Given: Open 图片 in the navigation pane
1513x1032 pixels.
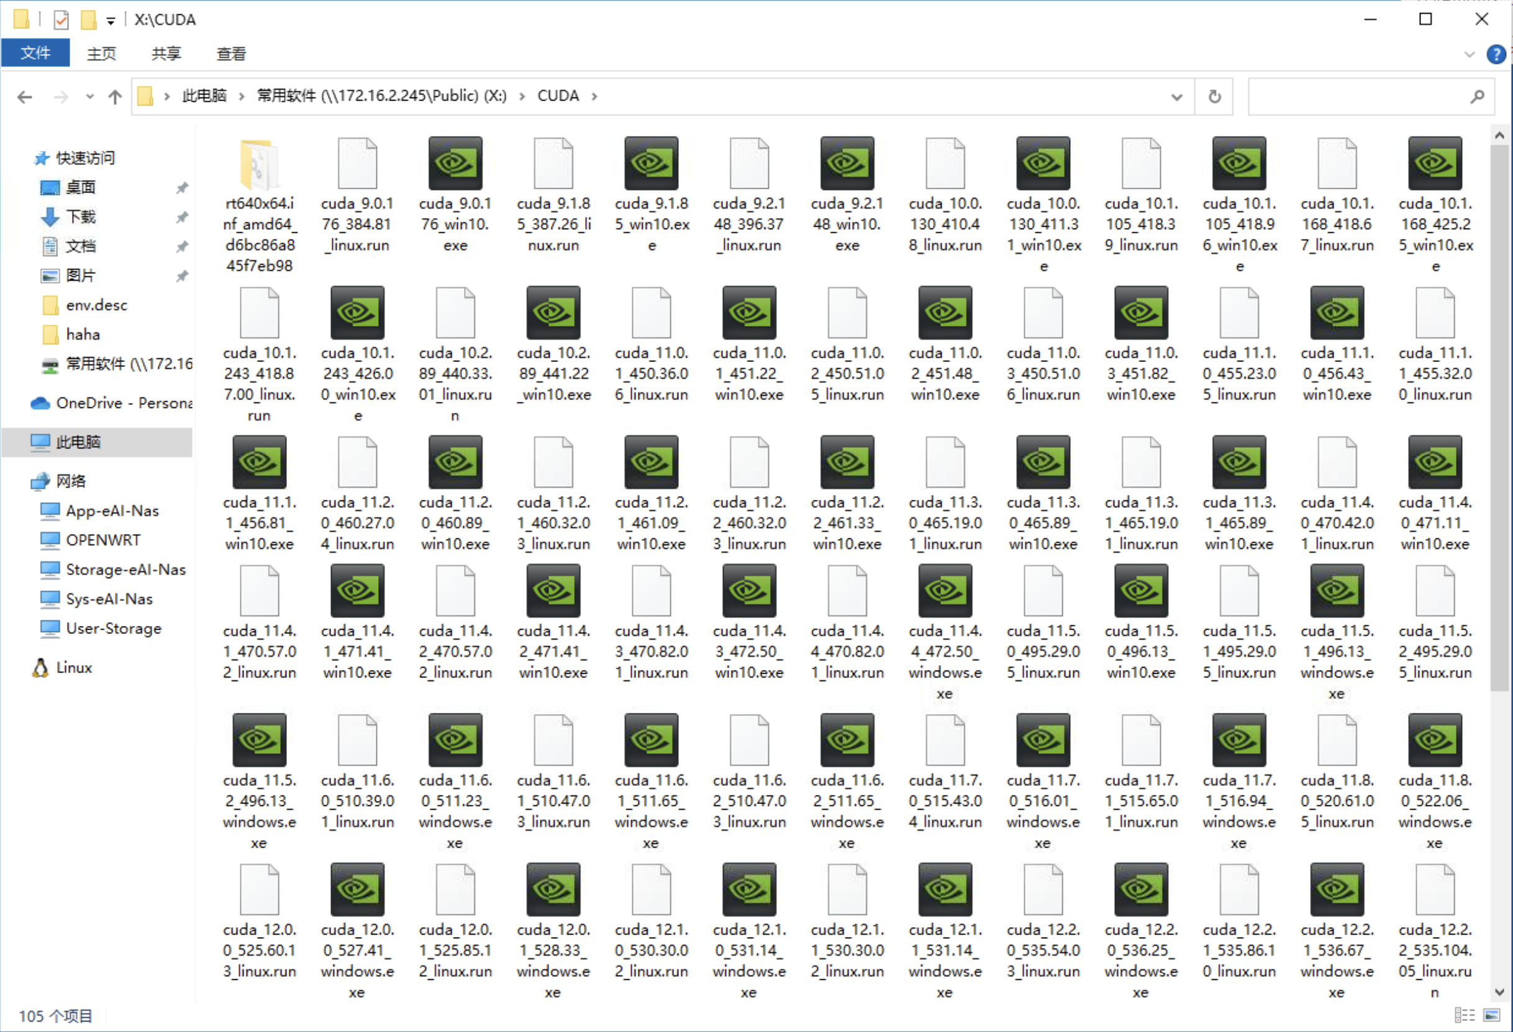Looking at the screenshot, I should point(81,275).
